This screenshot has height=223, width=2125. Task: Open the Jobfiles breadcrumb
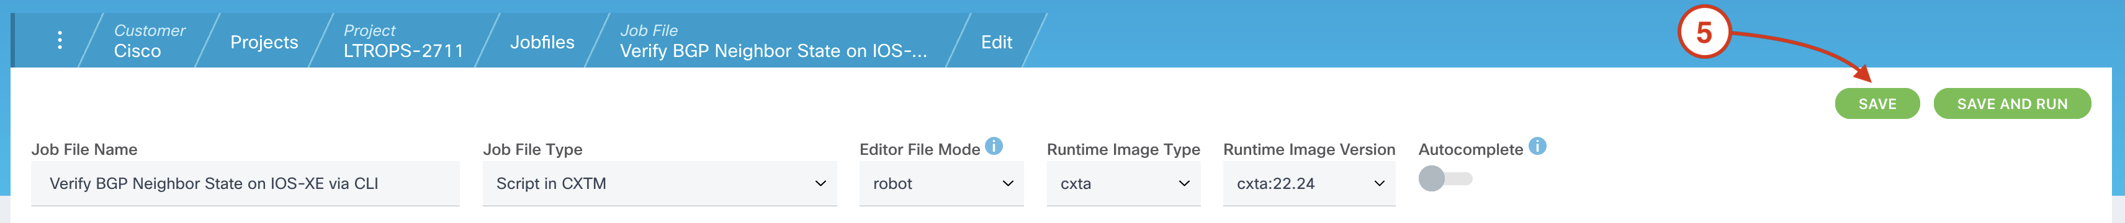coord(542,42)
